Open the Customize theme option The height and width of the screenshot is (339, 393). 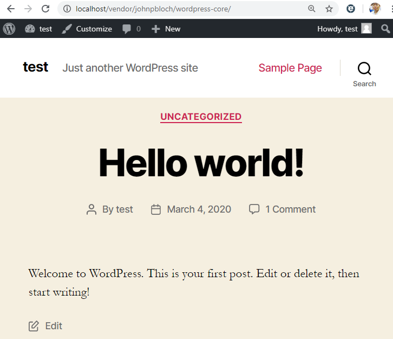point(87,29)
